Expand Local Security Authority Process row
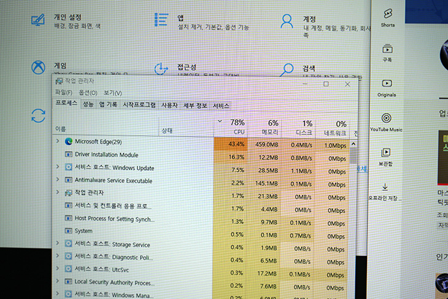Screen dimensions: 448x299 pos(58,281)
